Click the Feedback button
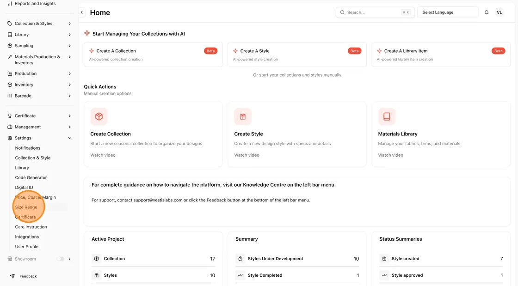This screenshot has width=518, height=286. (x=23, y=276)
